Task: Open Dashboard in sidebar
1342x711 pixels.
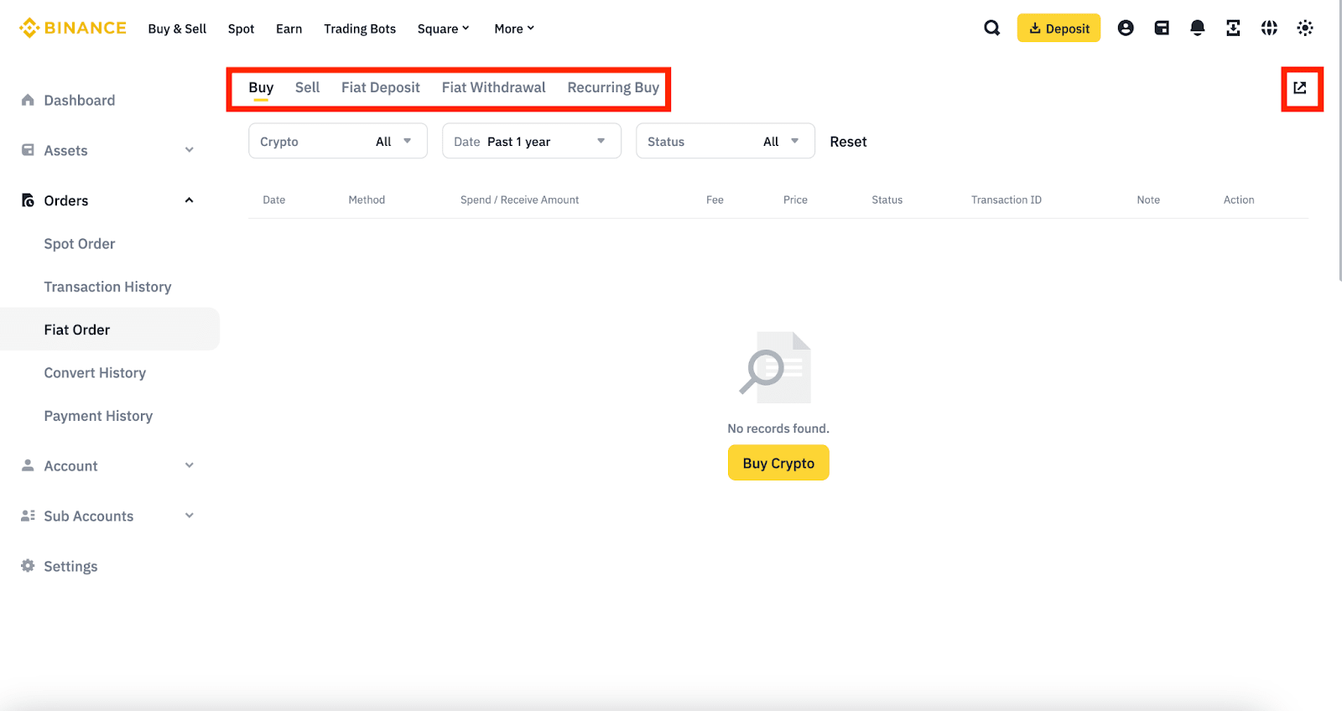Action: [80, 100]
